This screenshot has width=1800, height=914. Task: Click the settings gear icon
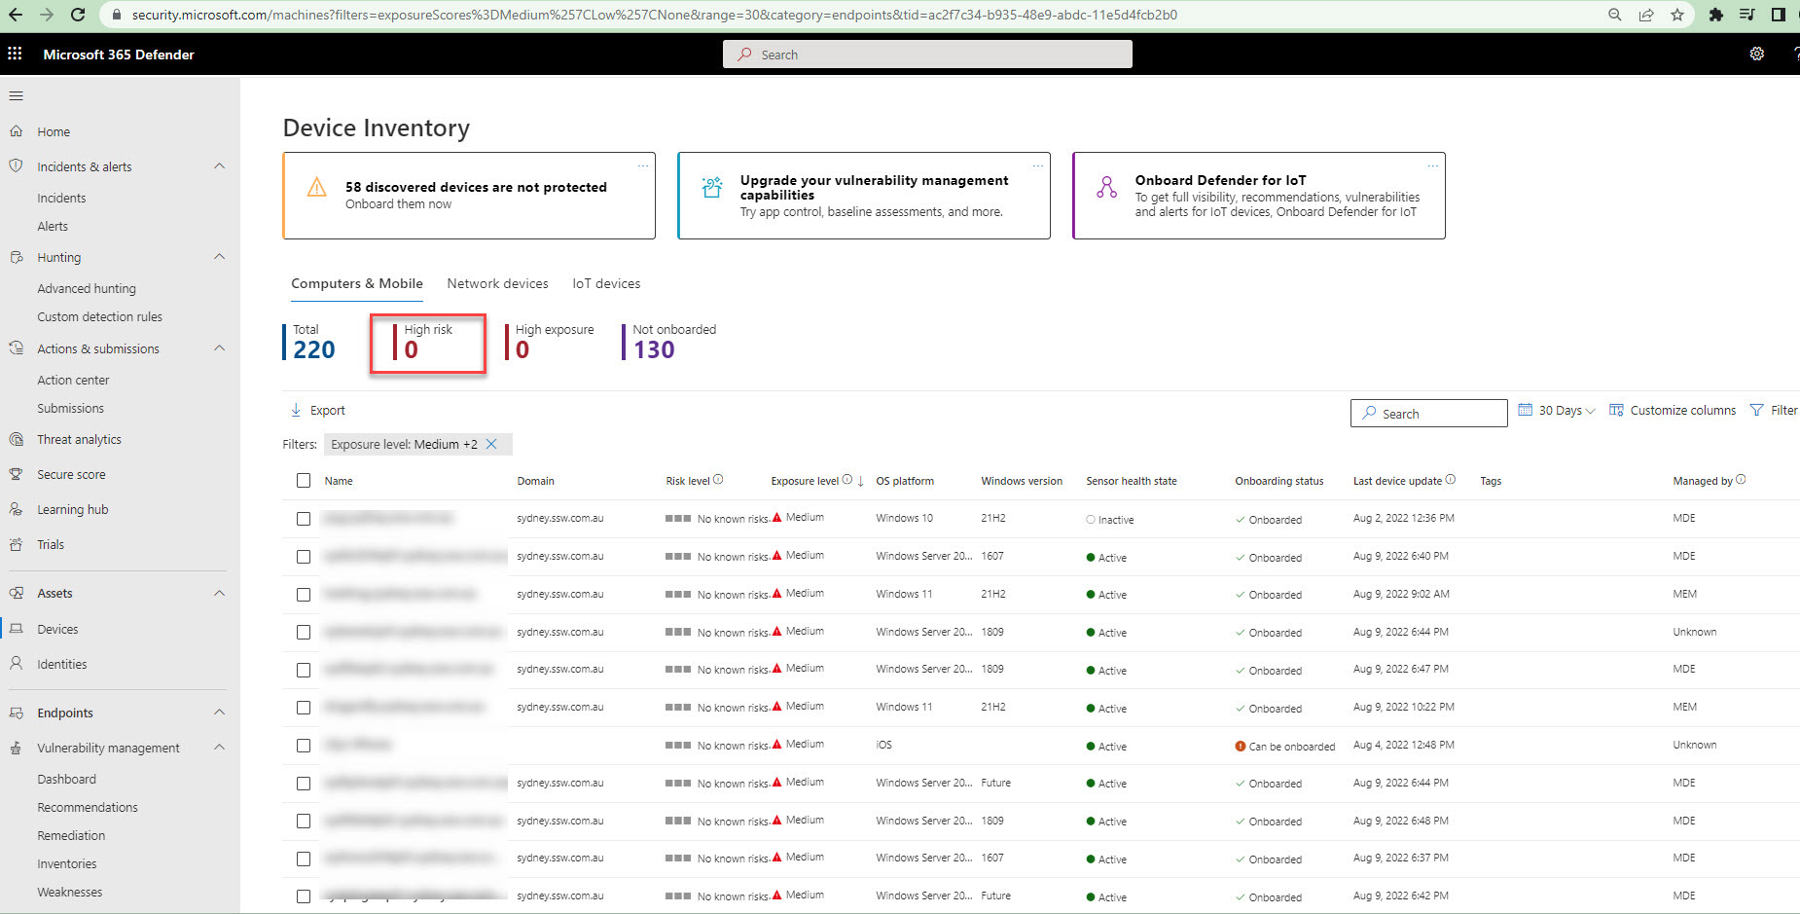coord(1756,54)
